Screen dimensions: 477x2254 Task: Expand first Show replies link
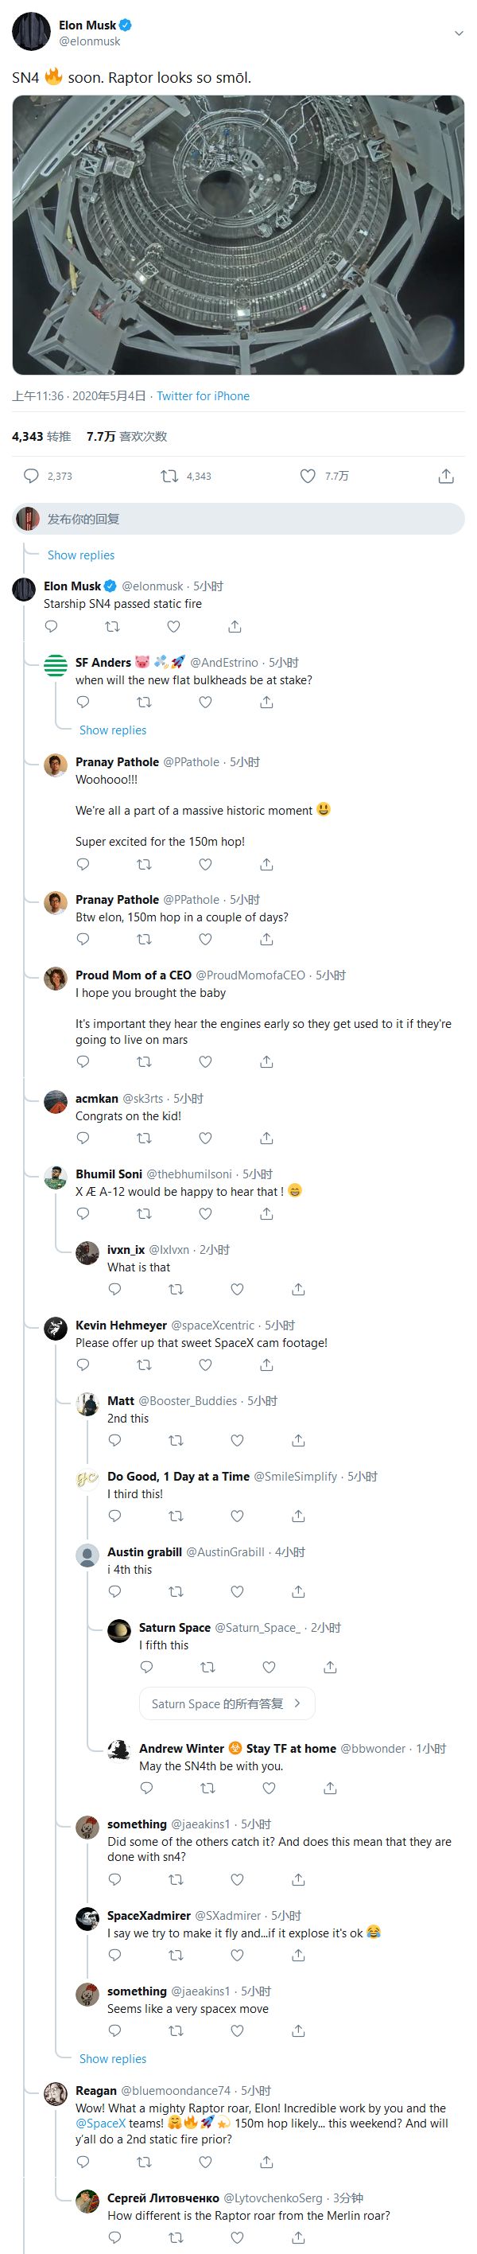(80, 555)
